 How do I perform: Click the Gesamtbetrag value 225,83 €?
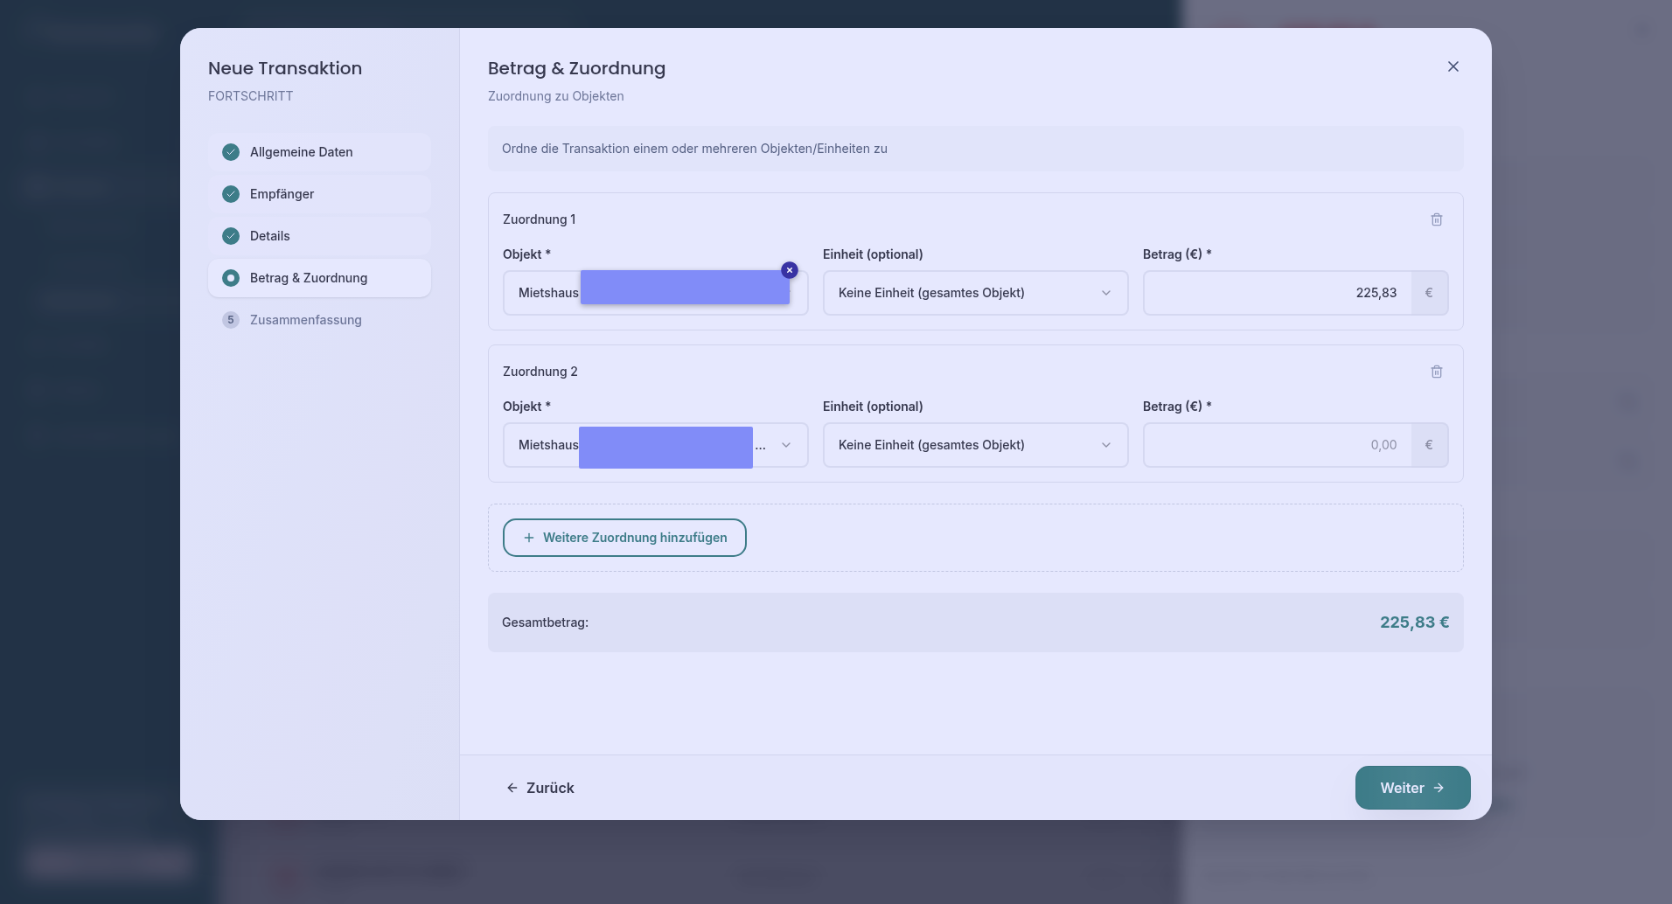click(1414, 622)
